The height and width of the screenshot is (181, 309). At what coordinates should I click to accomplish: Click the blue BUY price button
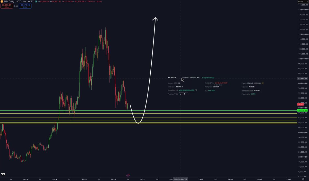[25, 6]
